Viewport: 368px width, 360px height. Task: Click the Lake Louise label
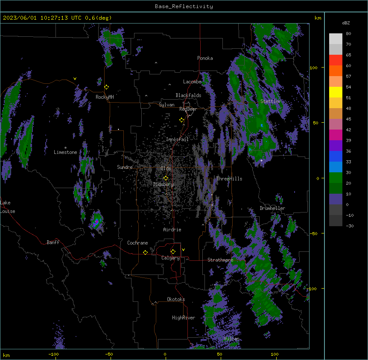pyautogui.click(x=8, y=207)
